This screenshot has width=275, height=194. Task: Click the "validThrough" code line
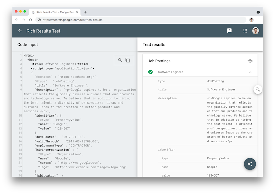point(67,141)
